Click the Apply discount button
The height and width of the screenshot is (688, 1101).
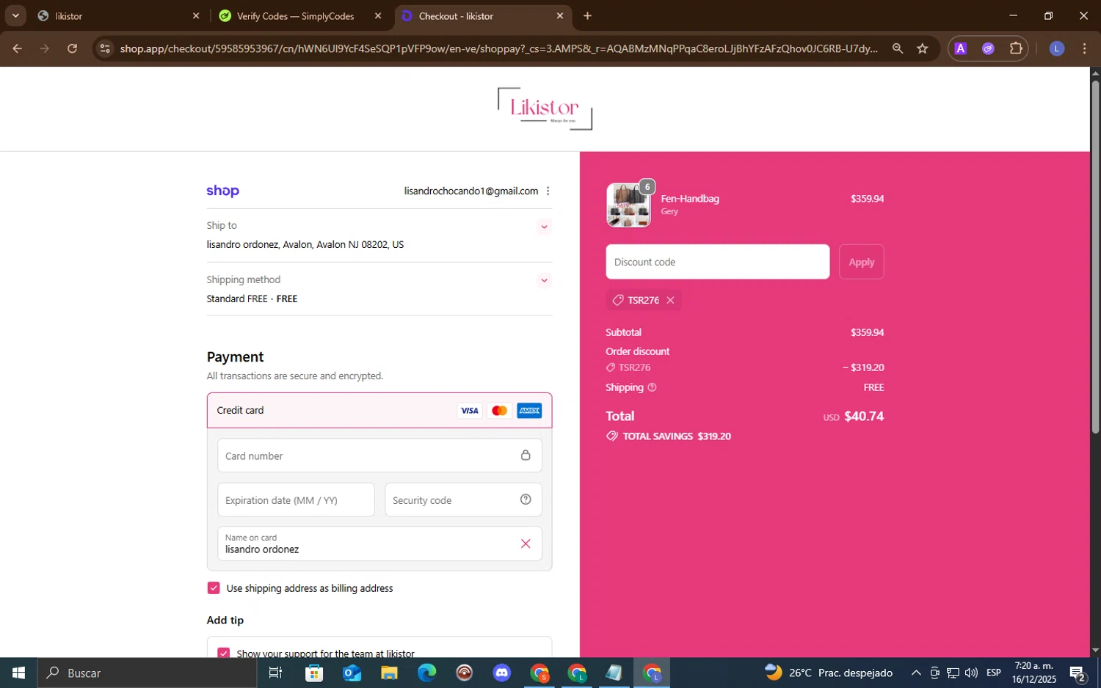[x=861, y=262]
